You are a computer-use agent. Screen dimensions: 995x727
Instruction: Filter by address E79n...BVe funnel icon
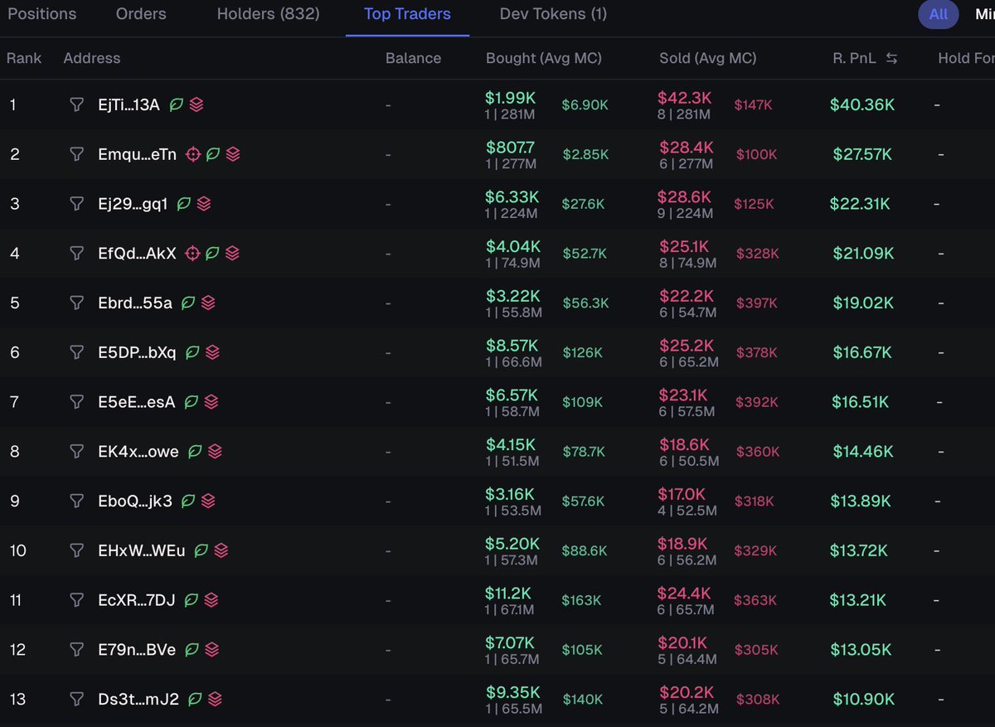(x=77, y=650)
